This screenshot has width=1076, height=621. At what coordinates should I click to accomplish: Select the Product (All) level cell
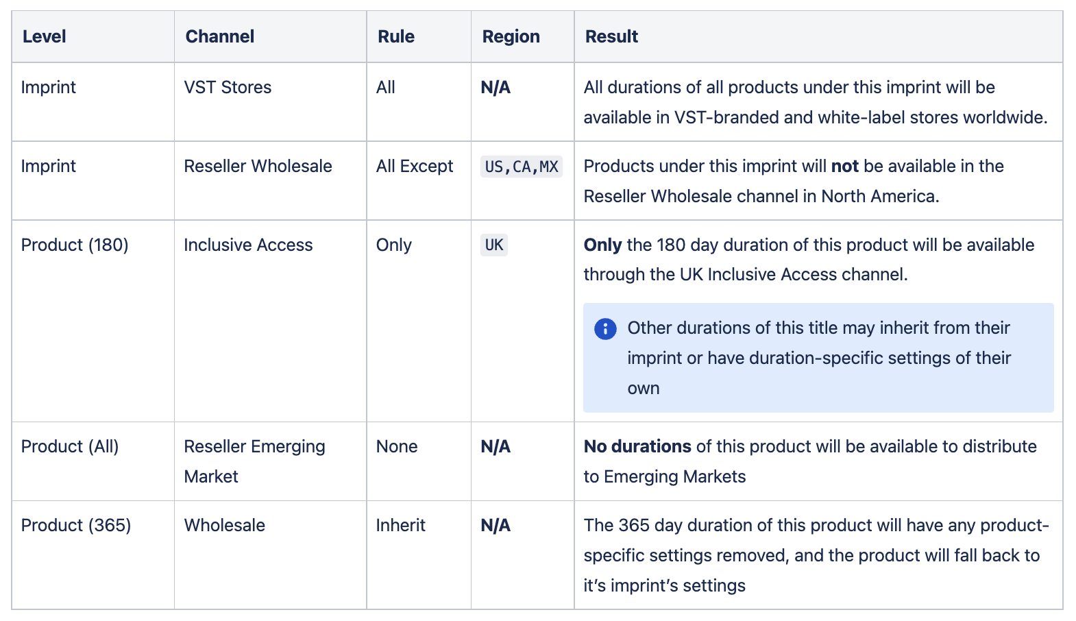coord(93,461)
